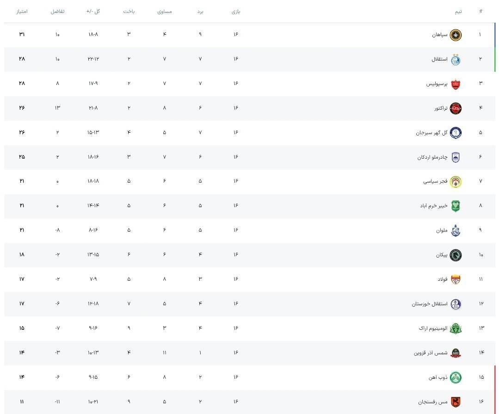Viewport: 499px width, 414px height.
Task: Click the Fajr Sepasi logo
Action: point(456,181)
